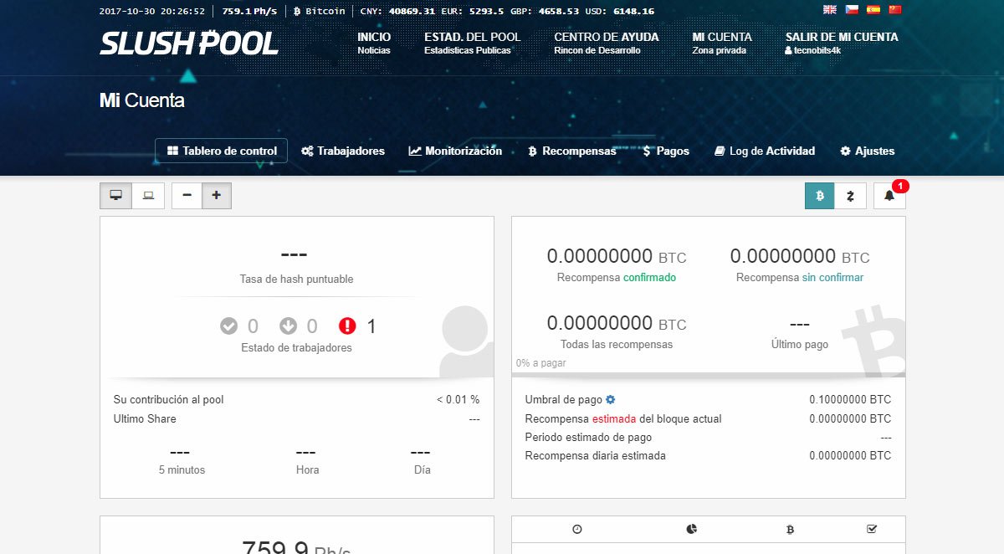Open the Trabajadores section
The width and height of the screenshot is (1004, 554).
point(345,151)
